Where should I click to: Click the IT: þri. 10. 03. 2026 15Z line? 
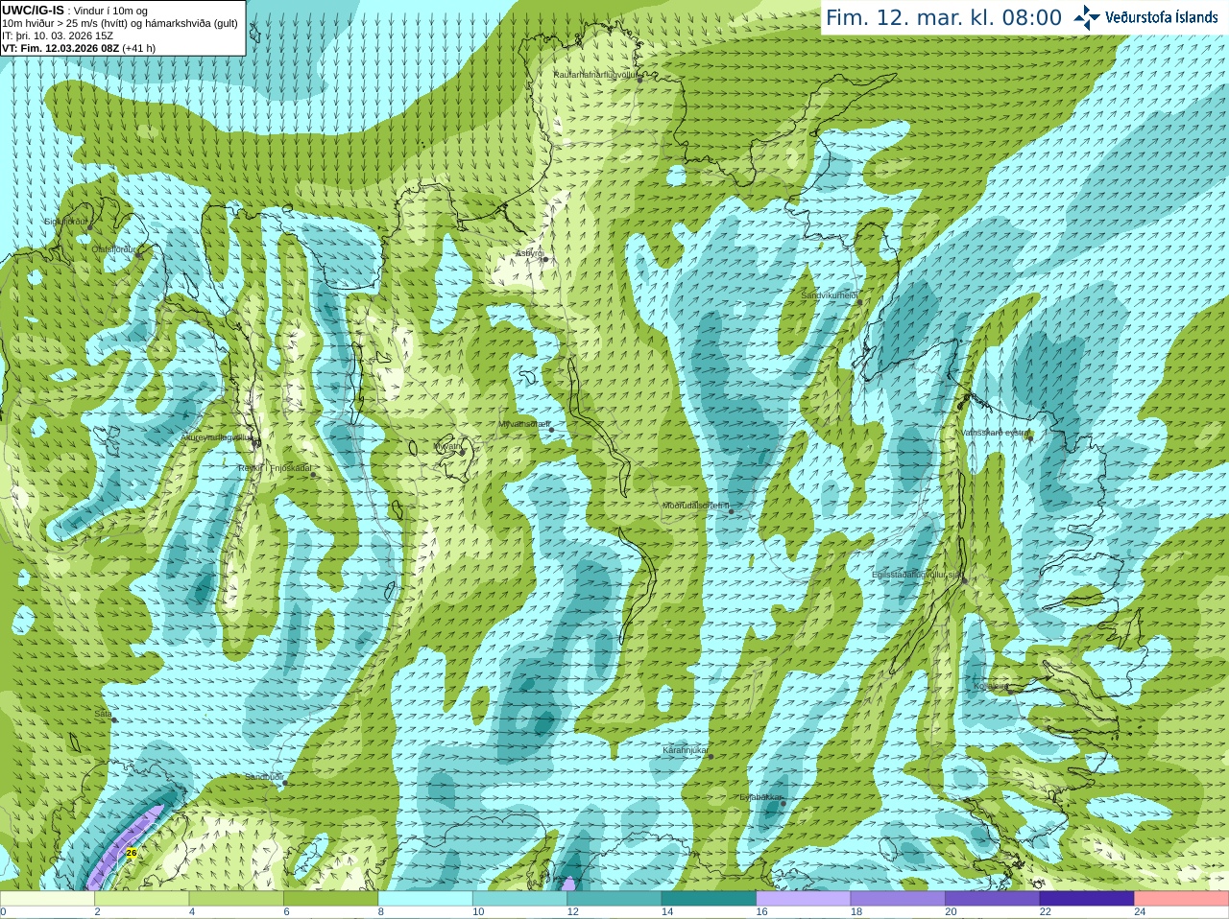(58, 35)
